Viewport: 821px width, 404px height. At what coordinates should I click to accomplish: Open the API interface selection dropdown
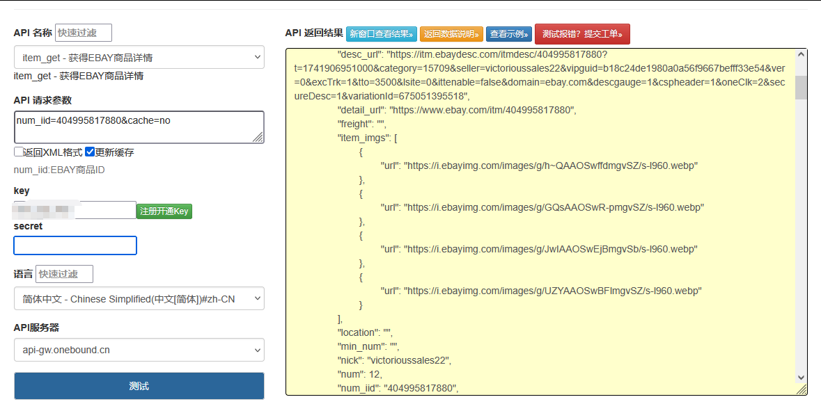coord(139,57)
